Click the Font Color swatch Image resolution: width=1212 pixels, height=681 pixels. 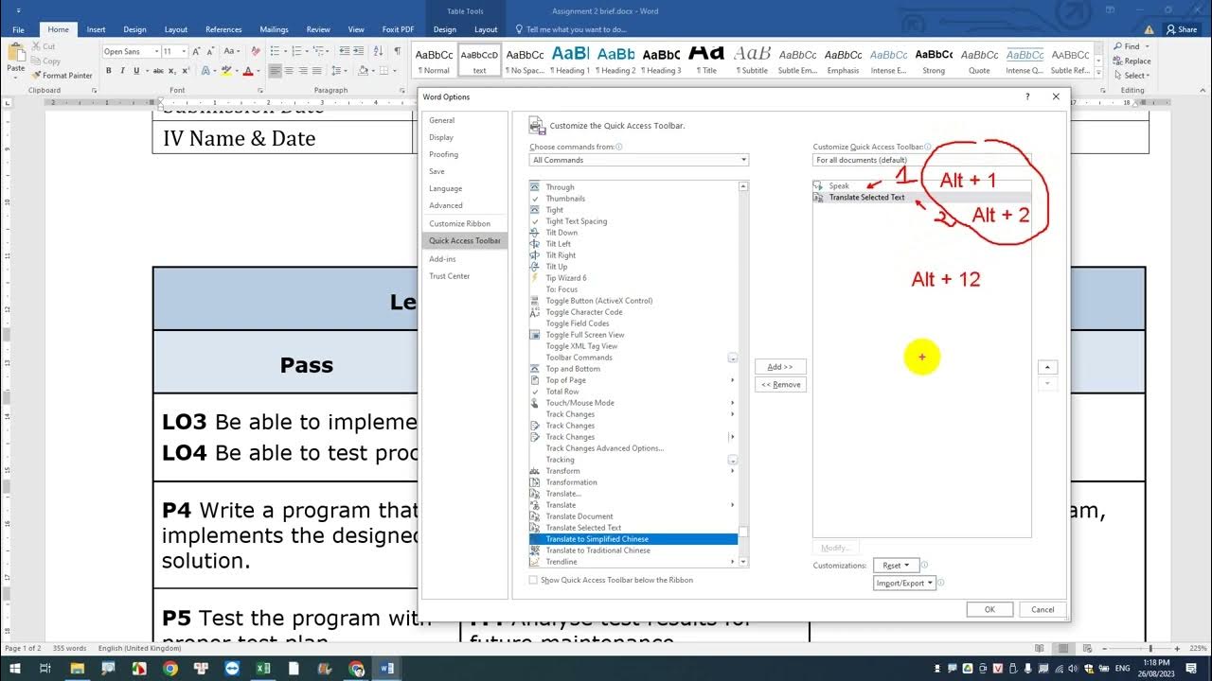tap(248, 71)
